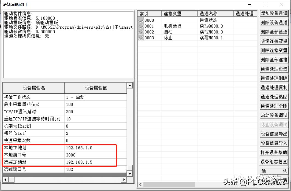291x191 pixels.
Task: Confirm settings with the 确认 button
Action: 274,171
